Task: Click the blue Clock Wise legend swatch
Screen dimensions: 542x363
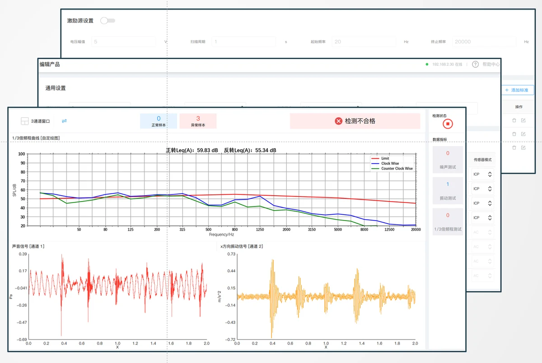Action: coord(375,164)
